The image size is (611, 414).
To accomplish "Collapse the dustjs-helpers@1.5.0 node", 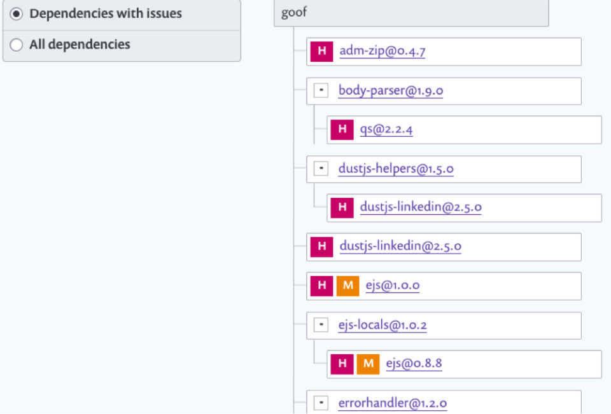I will [x=321, y=169].
